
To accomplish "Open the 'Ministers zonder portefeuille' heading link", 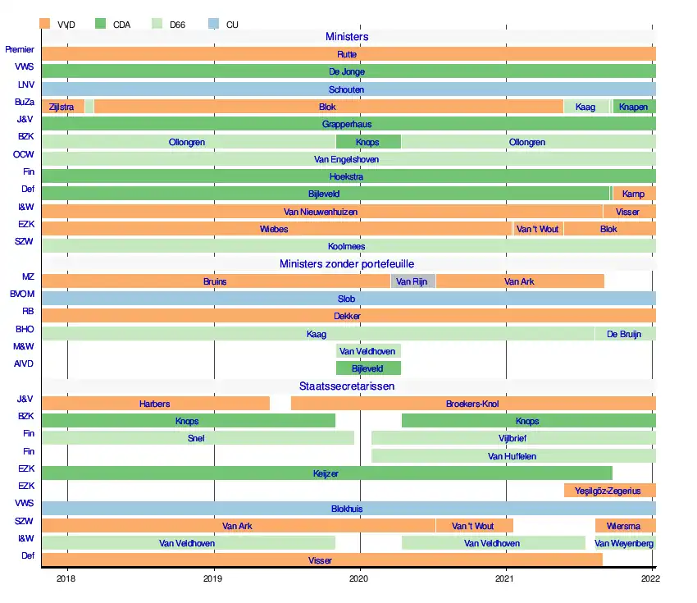I will 347,264.
